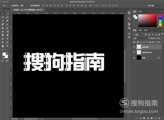
Task: Open the Color panel flyout menu
Action: click(x=162, y=11)
